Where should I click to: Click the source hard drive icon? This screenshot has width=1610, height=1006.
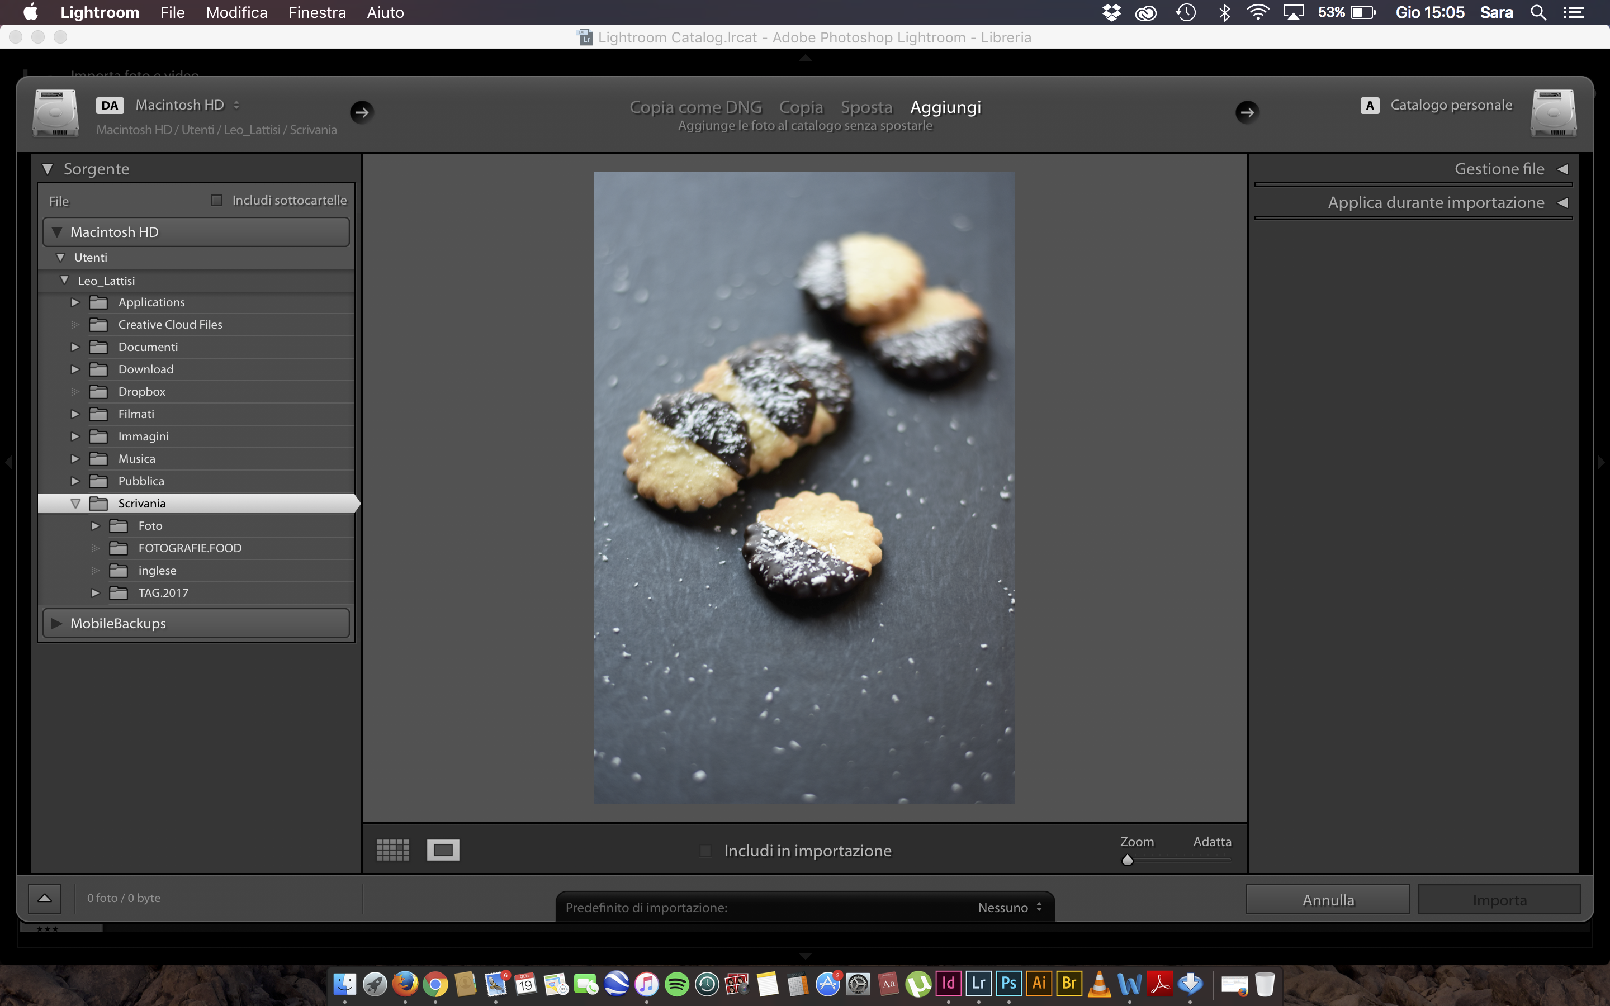[x=56, y=113]
